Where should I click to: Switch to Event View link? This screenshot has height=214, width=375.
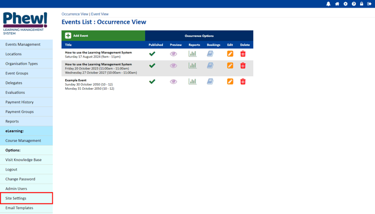[x=100, y=14]
